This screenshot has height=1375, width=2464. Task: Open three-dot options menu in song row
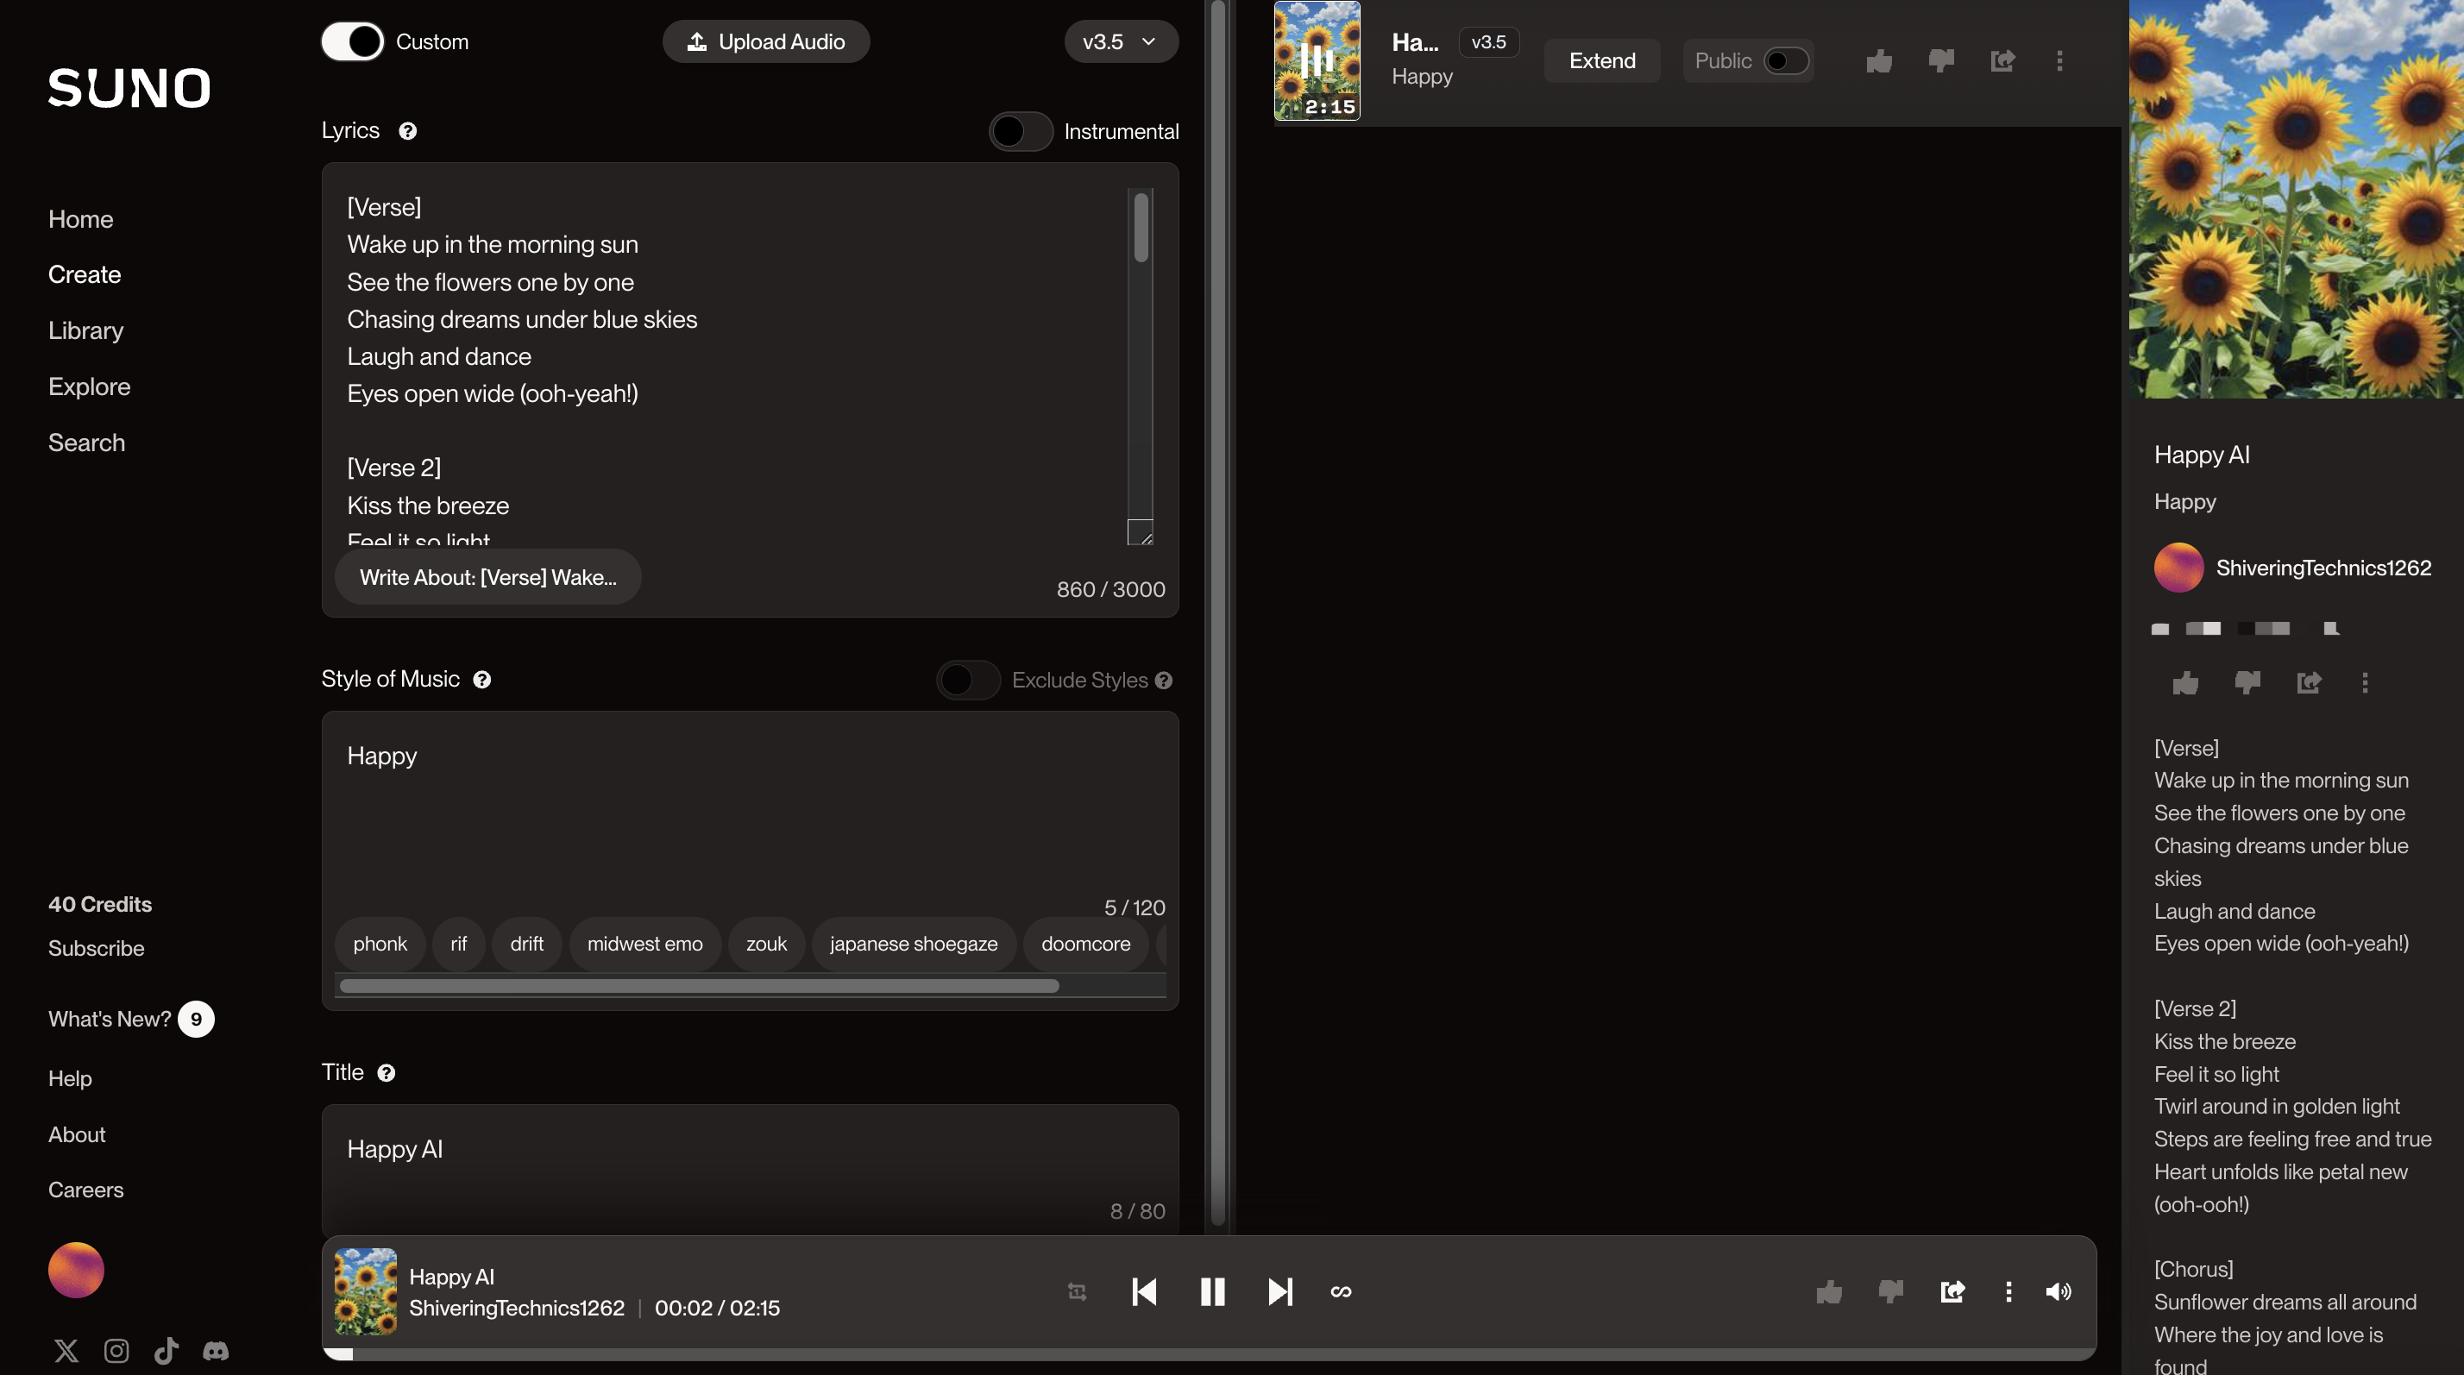point(2059,61)
